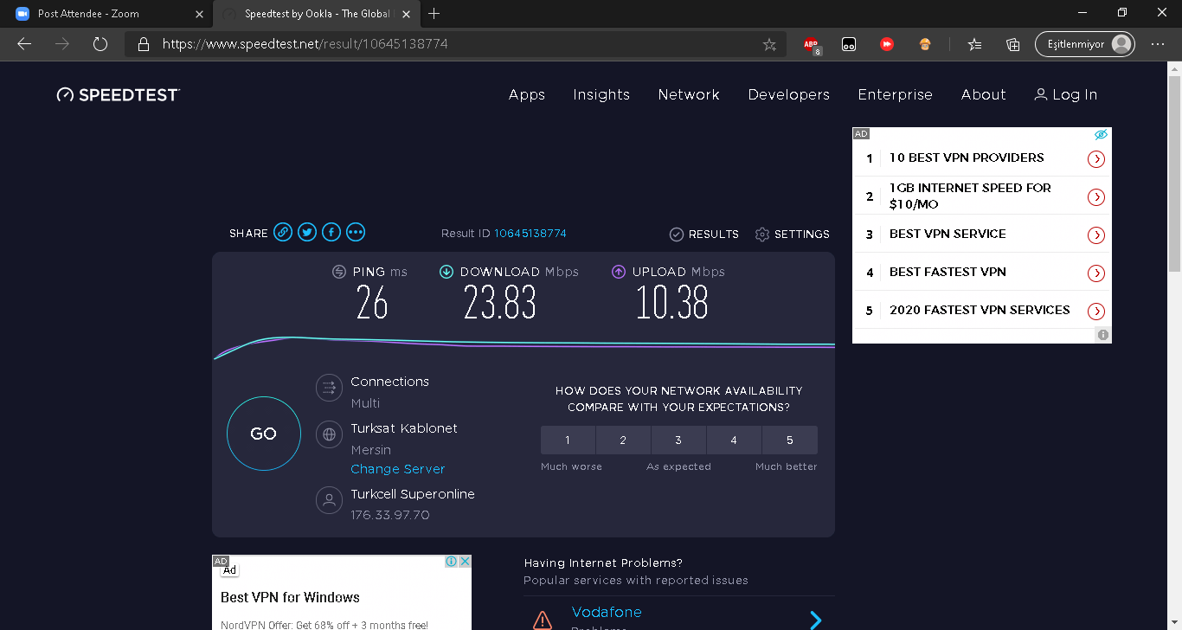Close the NordVPN ad with the X
This screenshot has width=1182, height=630.
tap(465, 562)
